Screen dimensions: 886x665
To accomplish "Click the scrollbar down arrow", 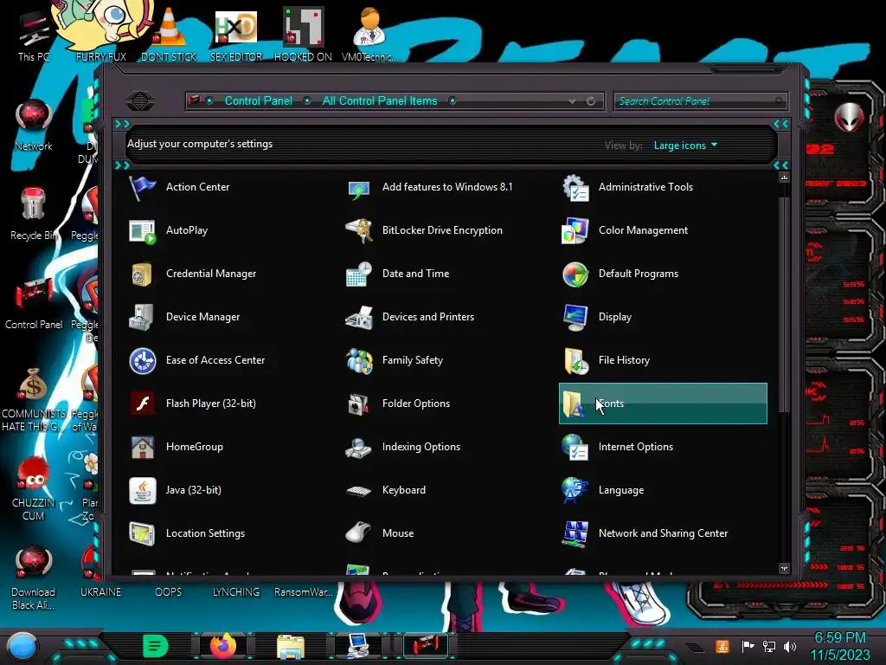I will 784,568.
